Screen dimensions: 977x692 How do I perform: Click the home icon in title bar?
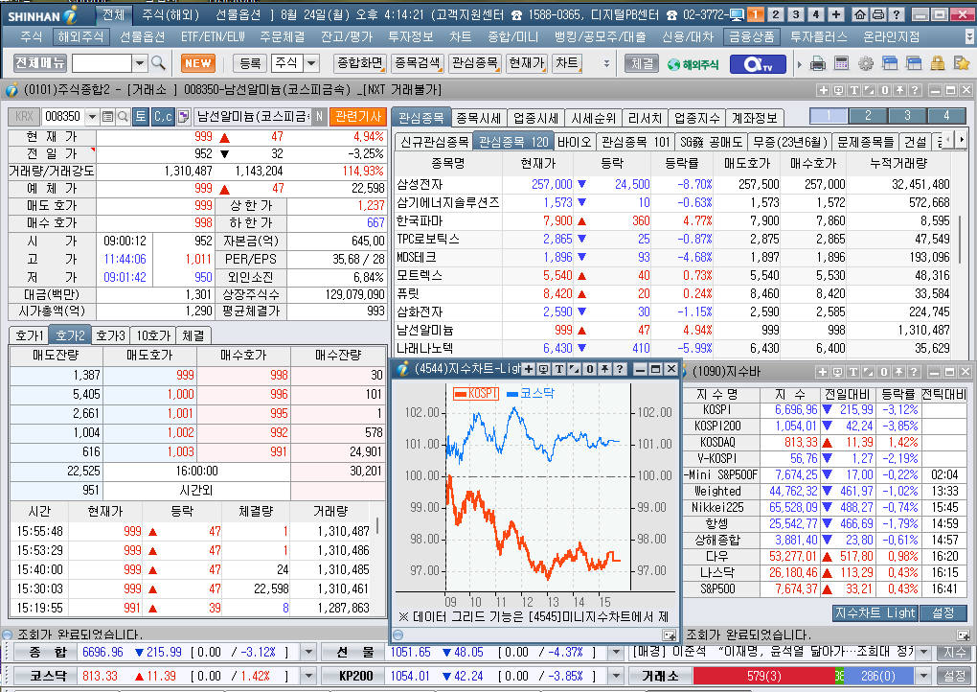(860, 14)
